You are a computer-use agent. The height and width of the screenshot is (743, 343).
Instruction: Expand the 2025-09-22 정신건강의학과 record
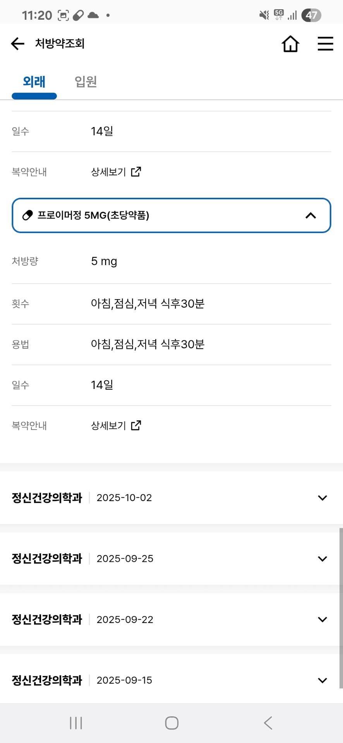[x=322, y=619]
